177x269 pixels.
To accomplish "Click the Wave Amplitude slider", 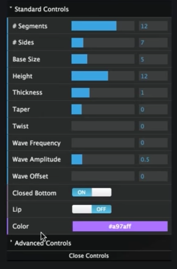I will 103,159.
